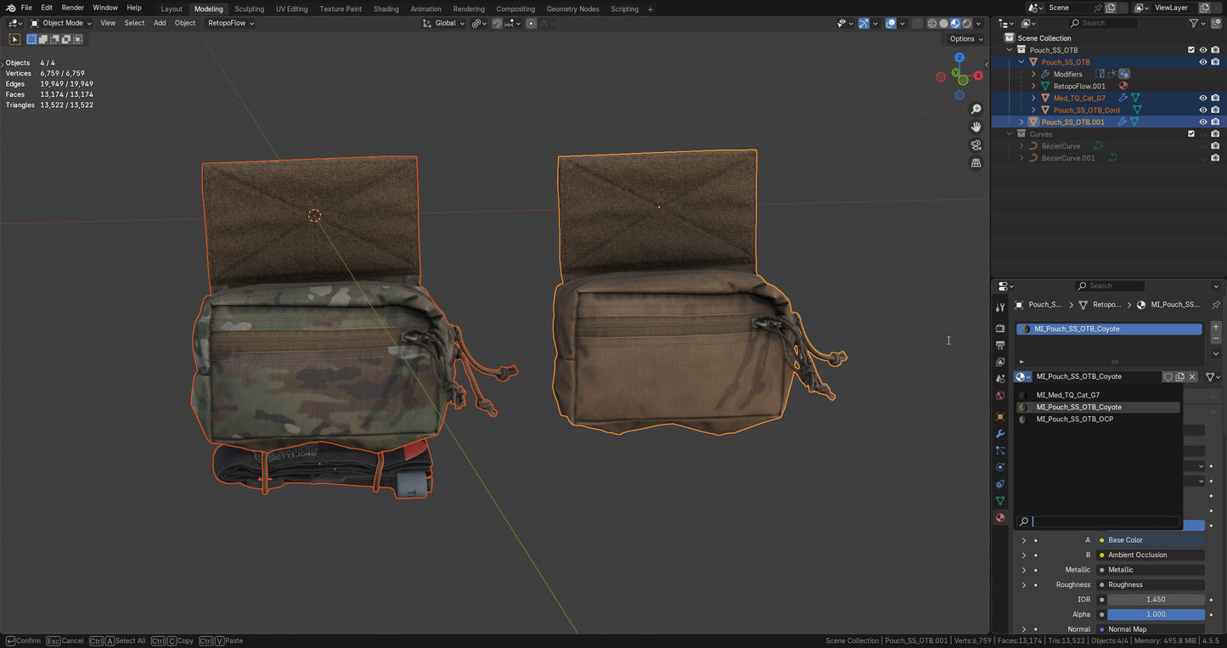Open the Object Data Properties tab

tap(1000, 500)
